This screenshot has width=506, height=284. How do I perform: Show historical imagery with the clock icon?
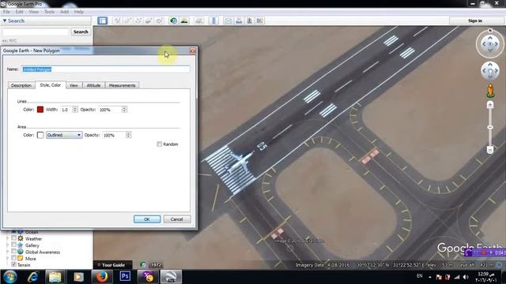173,21
